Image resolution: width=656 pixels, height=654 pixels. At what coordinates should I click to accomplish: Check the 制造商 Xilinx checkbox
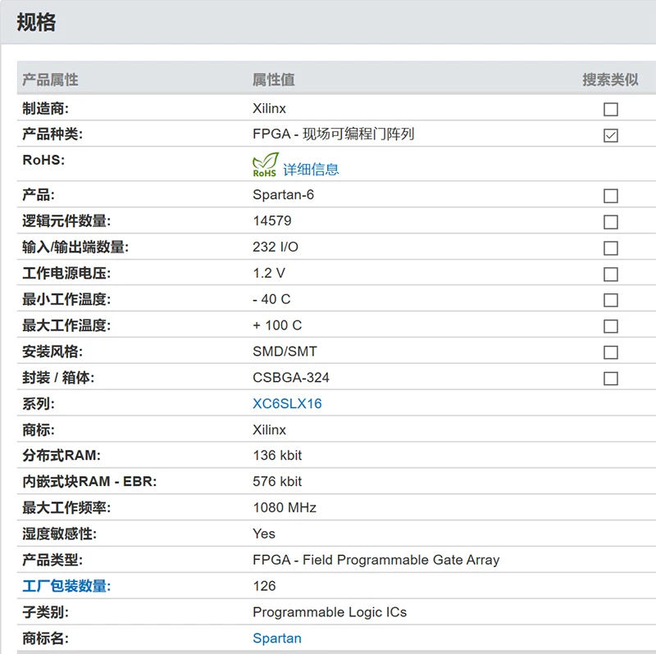[x=610, y=109]
